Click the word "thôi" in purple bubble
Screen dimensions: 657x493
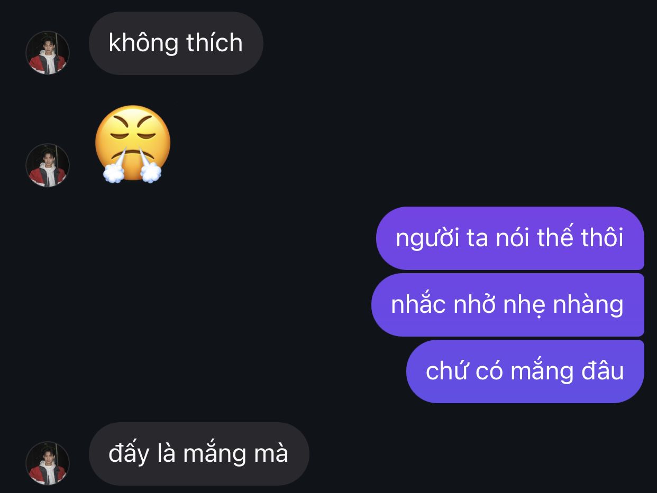point(602,237)
